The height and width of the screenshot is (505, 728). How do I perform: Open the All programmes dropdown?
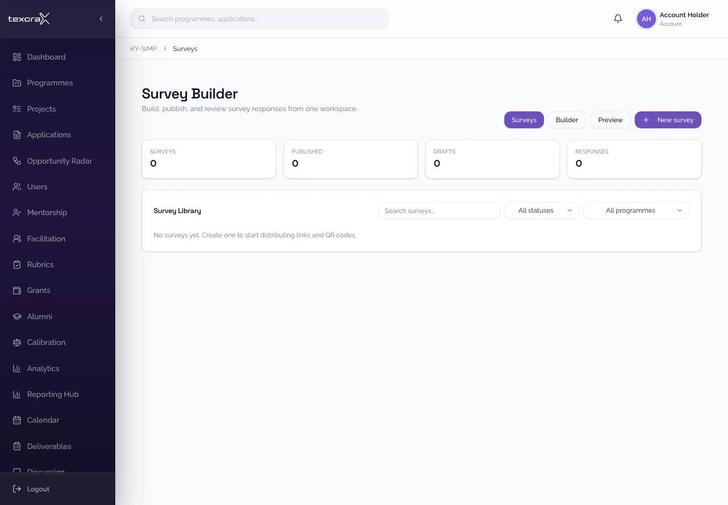(x=636, y=211)
